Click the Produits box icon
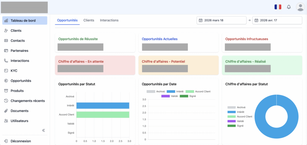The width and height of the screenshot is (307, 145). [x=6, y=91]
